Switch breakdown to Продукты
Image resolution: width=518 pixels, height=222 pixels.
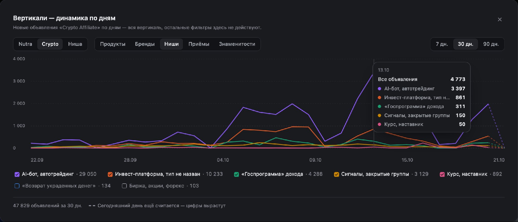click(113, 44)
